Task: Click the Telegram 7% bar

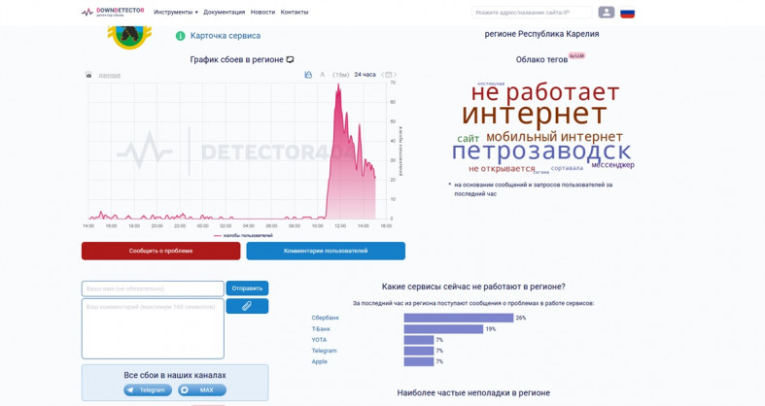Action: (x=419, y=351)
